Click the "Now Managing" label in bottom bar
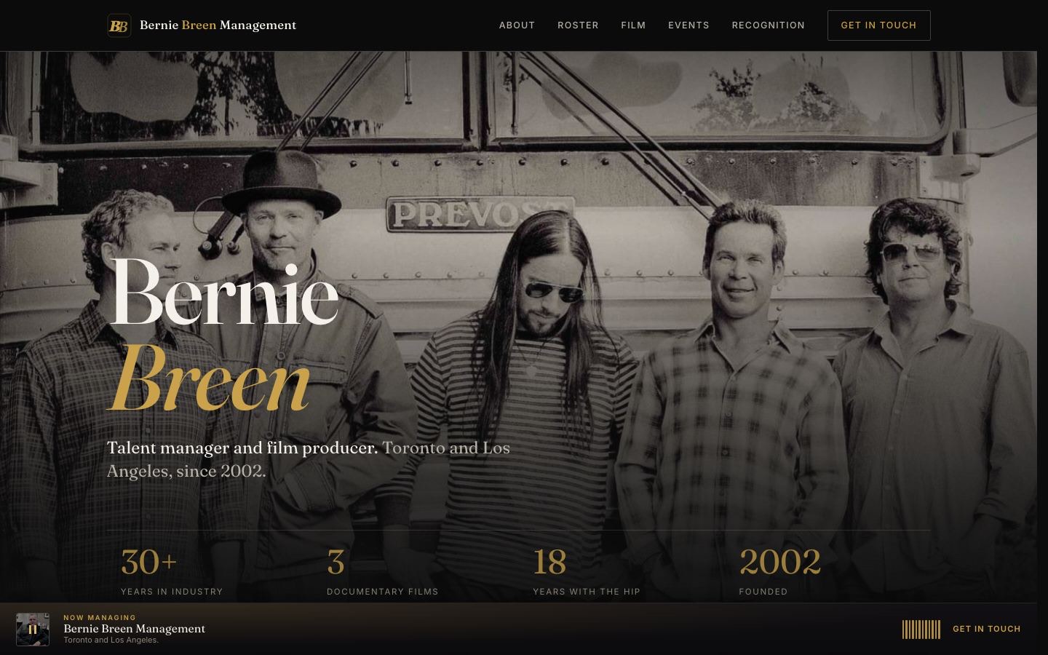 pyautogui.click(x=100, y=618)
